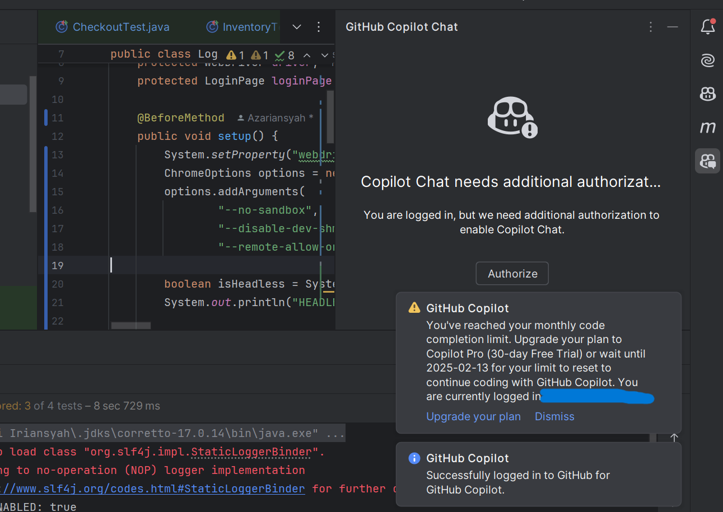
Task: Switch to the CheckoutTest.java tab
Action: 112,27
